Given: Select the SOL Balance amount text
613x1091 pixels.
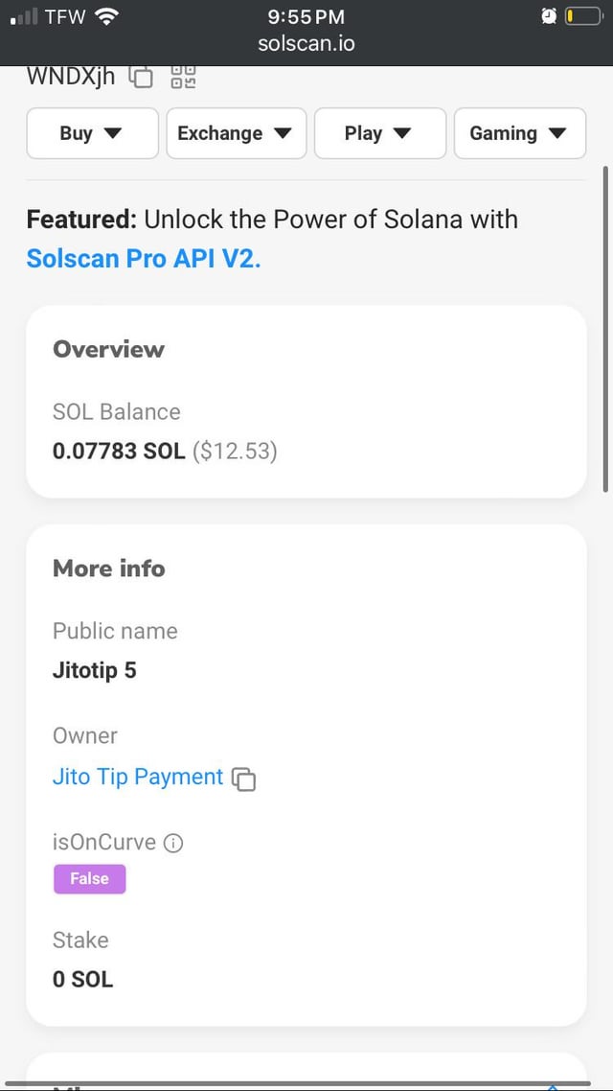Looking at the screenshot, I should [x=119, y=451].
